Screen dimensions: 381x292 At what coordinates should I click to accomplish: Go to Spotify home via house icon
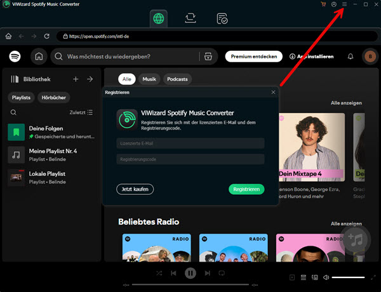39,56
